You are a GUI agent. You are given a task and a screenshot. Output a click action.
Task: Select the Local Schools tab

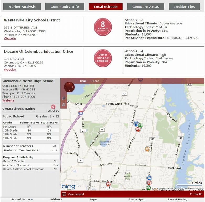106,7
